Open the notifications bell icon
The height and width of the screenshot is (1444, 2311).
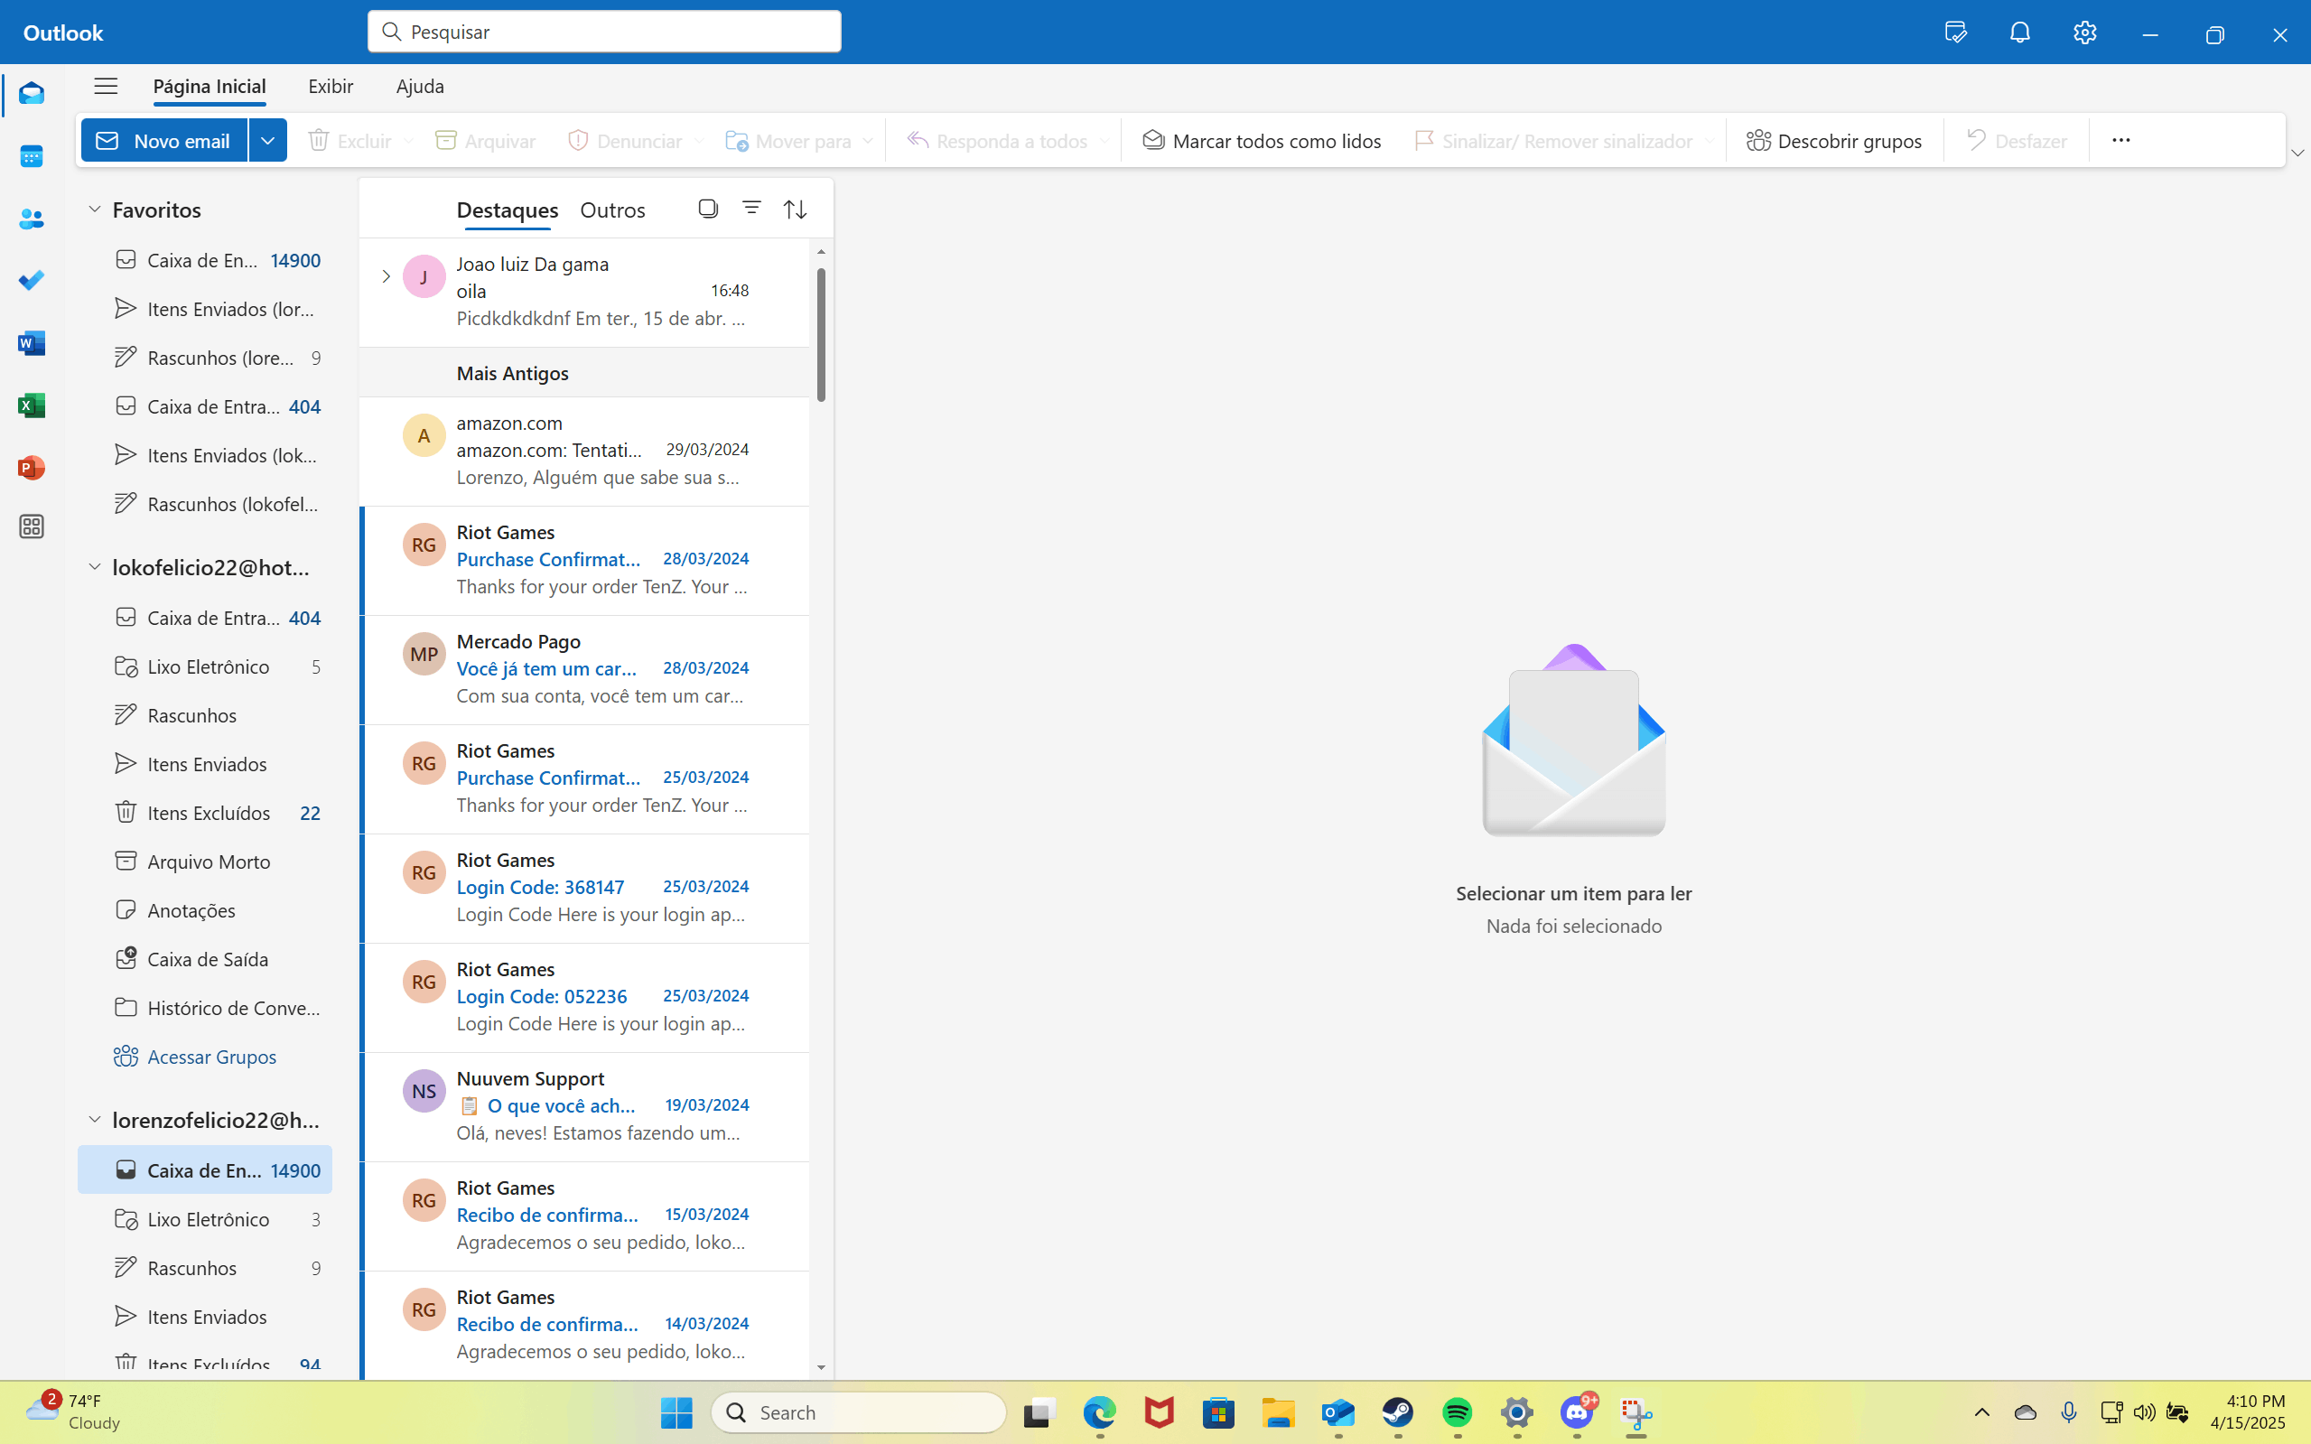[x=2018, y=33]
